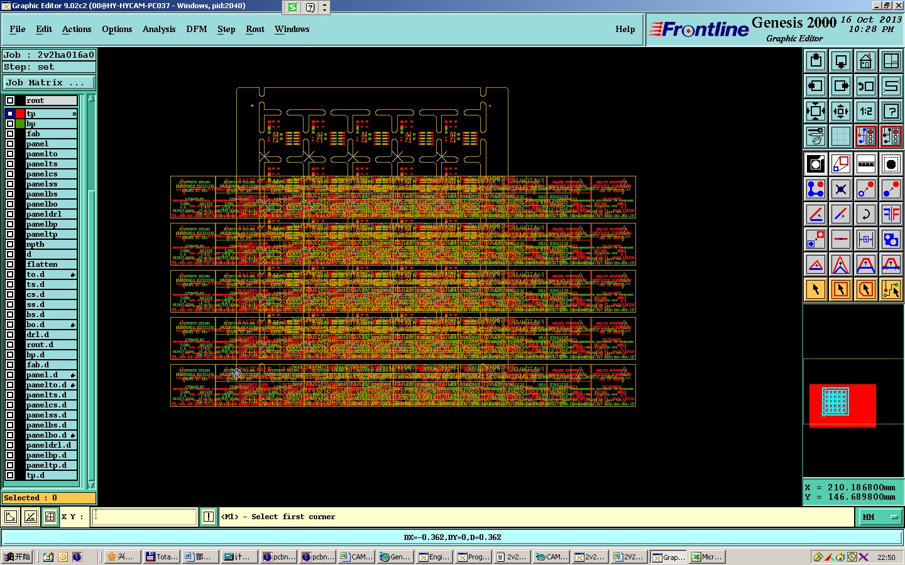Toggle visibility box of mpth layer
Viewport: 905px width, 565px height.
[x=10, y=244]
